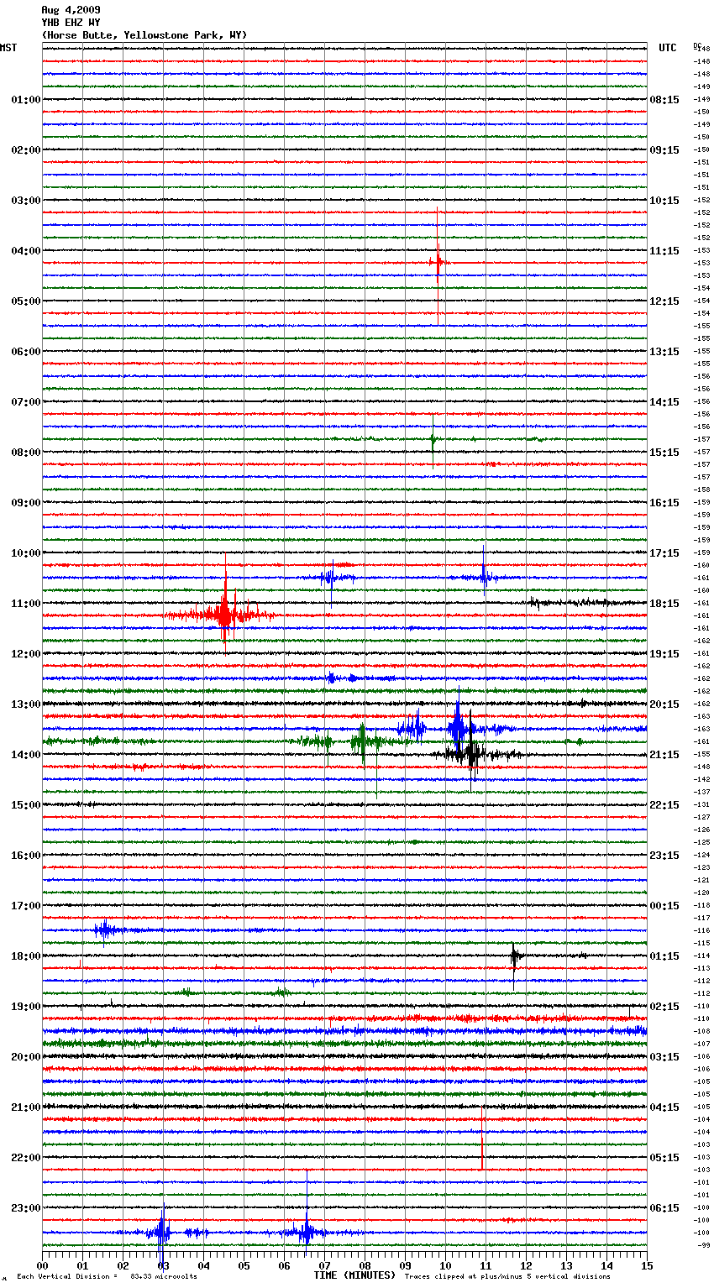Screen dimensions: 714x1288
Task: Click the '18:15' UTC time label
Action: coord(664,604)
